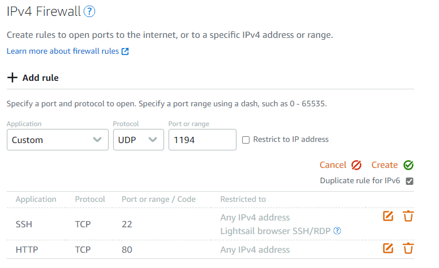Uncheck Duplicate rule for IPv6
The image size is (439, 268).
coord(410,181)
